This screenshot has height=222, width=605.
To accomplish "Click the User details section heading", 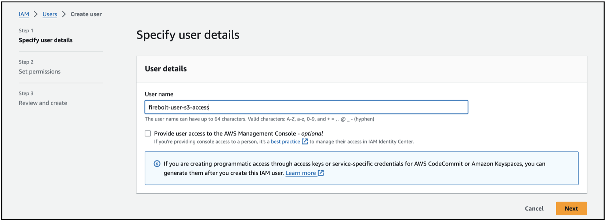I will 166,69.
